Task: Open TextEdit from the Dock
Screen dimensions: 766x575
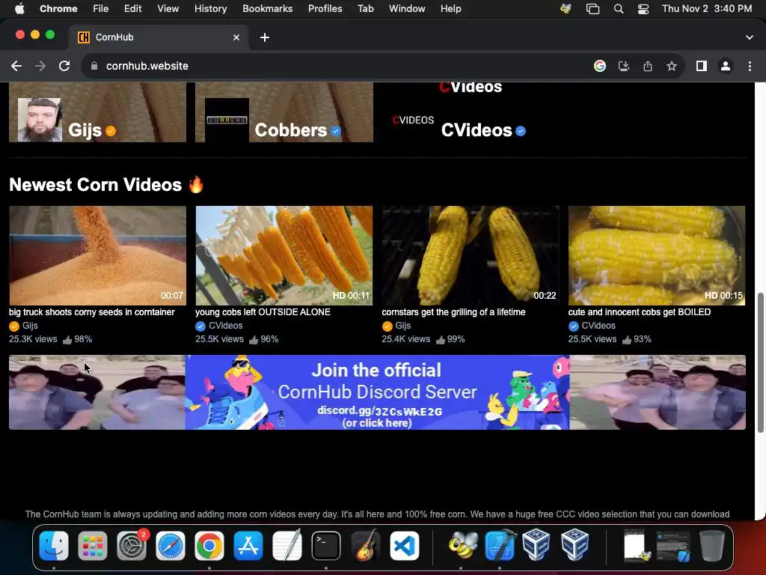Action: (287, 546)
